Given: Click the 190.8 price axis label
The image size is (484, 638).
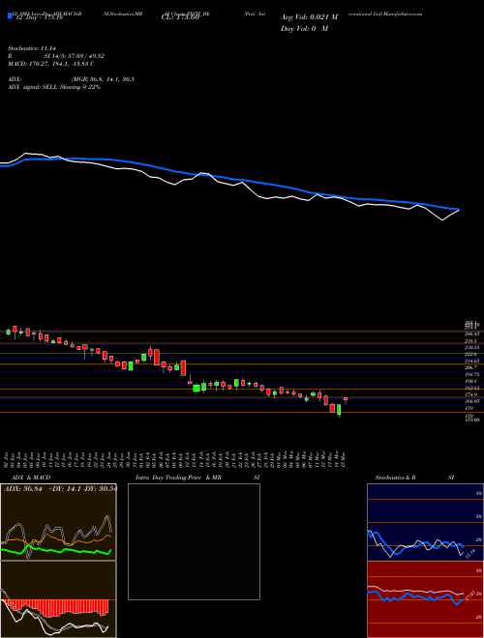Looking at the screenshot, I should point(472,381).
